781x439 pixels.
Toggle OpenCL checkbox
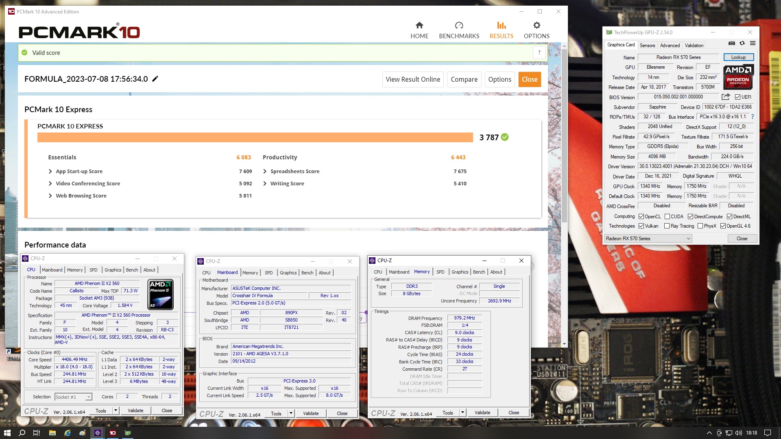(x=641, y=217)
